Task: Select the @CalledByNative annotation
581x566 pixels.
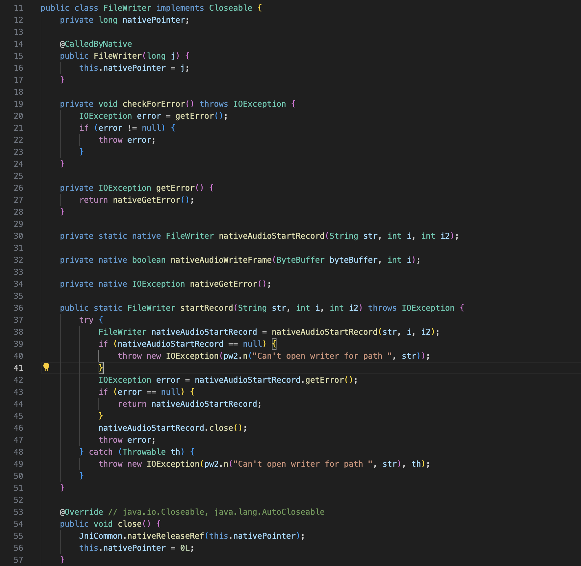Action: [96, 44]
